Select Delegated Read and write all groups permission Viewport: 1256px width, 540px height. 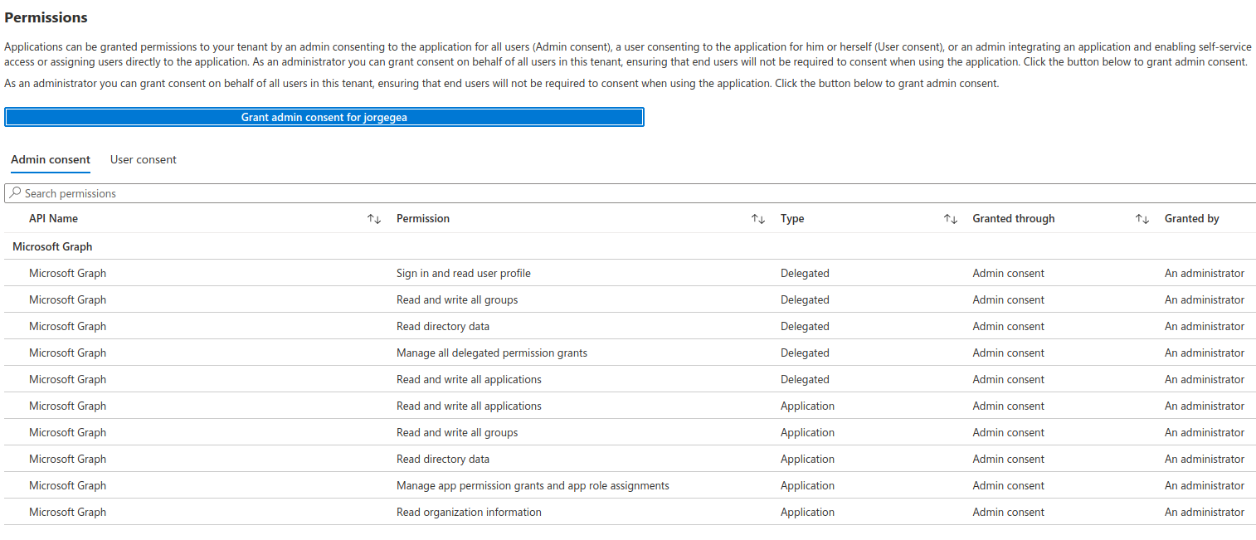pos(457,299)
